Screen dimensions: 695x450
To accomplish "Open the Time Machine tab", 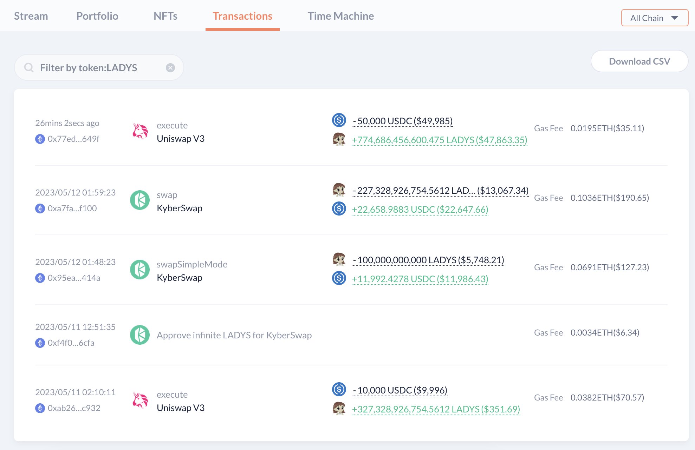I will click(340, 16).
